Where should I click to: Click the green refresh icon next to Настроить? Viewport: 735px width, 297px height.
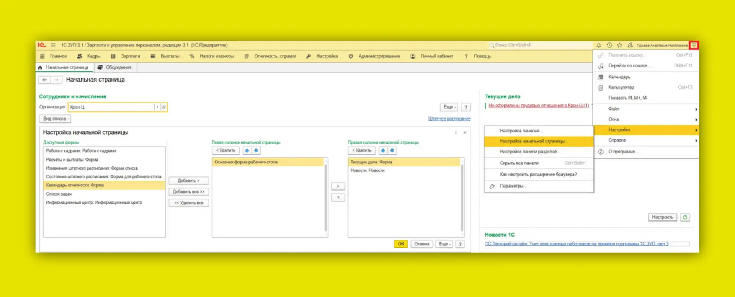coord(685,217)
